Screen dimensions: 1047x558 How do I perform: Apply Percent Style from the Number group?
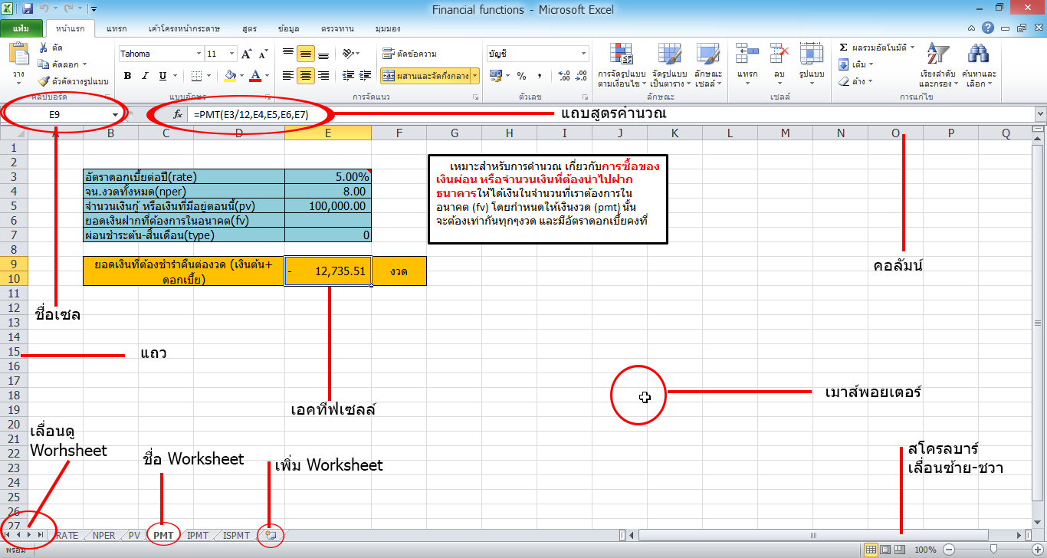click(523, 75)
